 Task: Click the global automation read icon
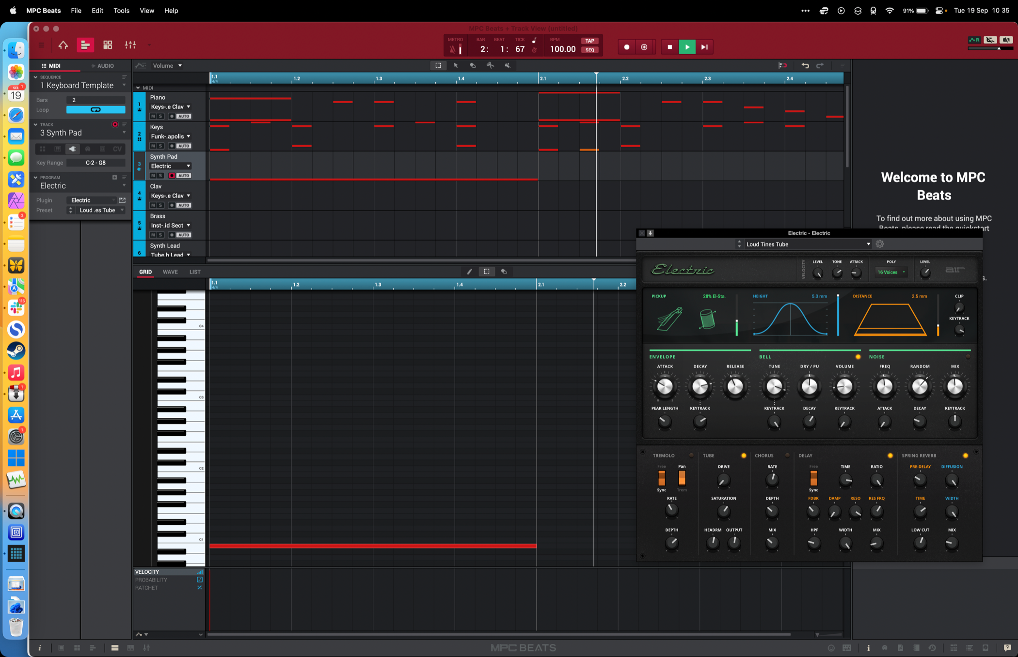974,40
